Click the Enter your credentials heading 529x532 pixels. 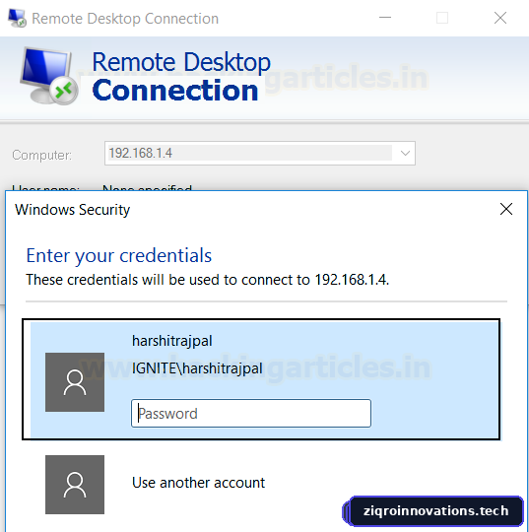(x=119, y=255)
